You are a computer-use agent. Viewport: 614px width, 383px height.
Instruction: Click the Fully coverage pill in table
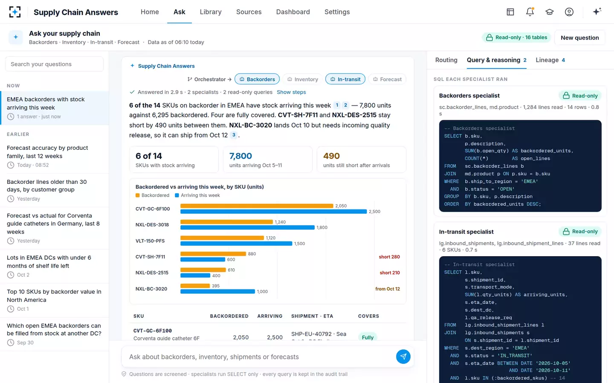pos(368,337)
